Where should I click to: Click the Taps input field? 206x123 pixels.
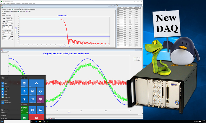click(9, 22)
